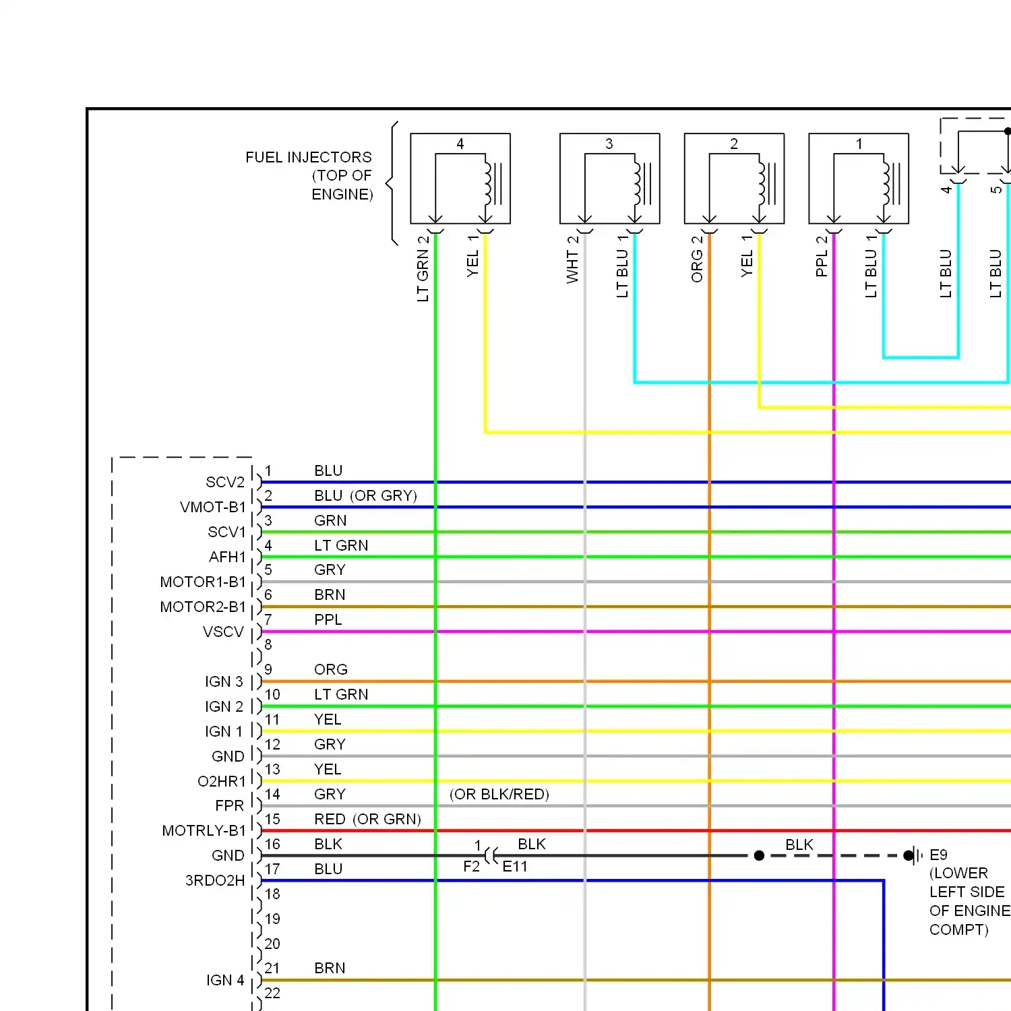Select the BLK text at pin 16
Screen dimensions: 1011x1011
pyautogui.click(x=328, y=845)
